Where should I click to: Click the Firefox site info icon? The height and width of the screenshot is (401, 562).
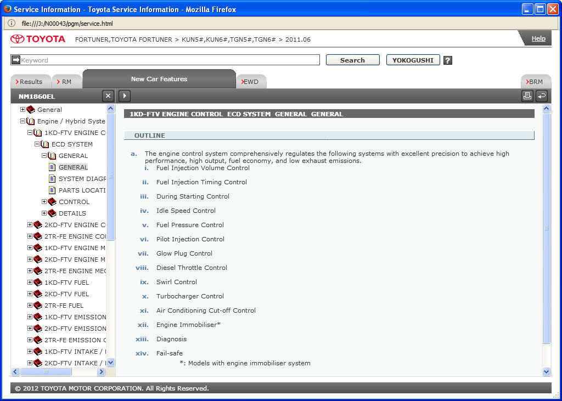[12, 23]
